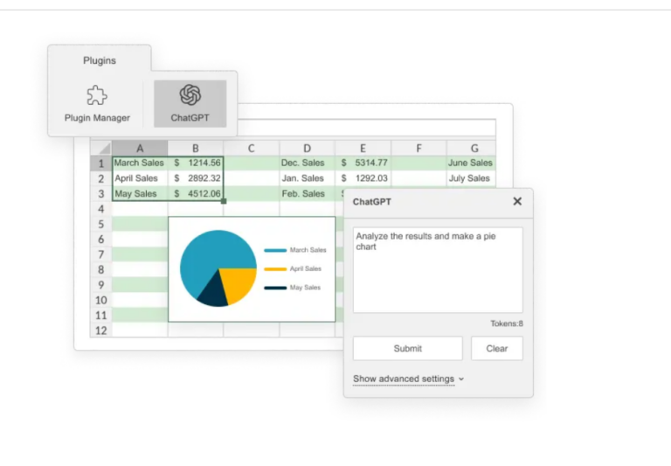Select column E header
This screenshot has width=671, height=466.
(x=363, y=148)
